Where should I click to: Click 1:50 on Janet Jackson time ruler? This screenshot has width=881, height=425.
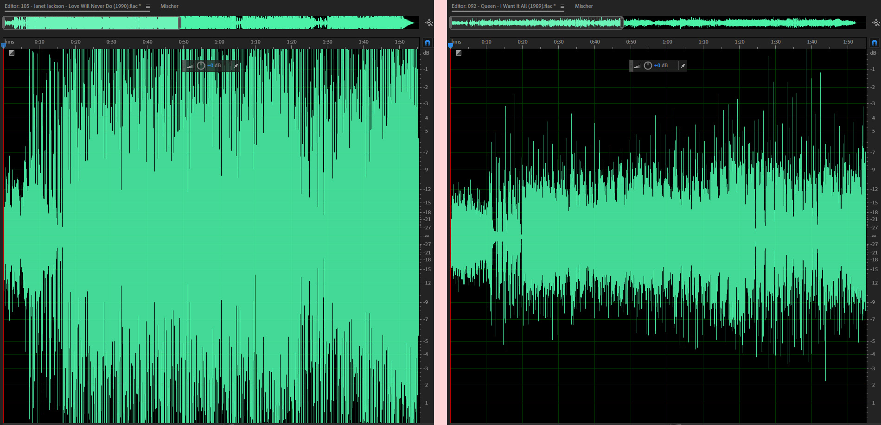(x=400, y=42)
